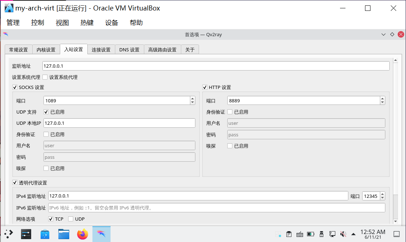Click the muted audio icon in the tray
406x242 pixels.
[343, 234]
